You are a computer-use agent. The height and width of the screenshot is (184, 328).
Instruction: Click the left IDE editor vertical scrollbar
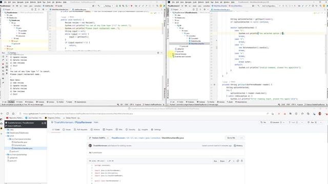162,29
